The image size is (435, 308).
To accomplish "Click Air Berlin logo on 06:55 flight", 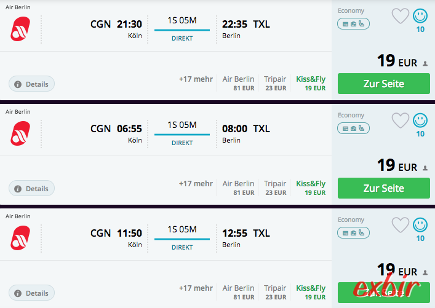I will [20, 133].
